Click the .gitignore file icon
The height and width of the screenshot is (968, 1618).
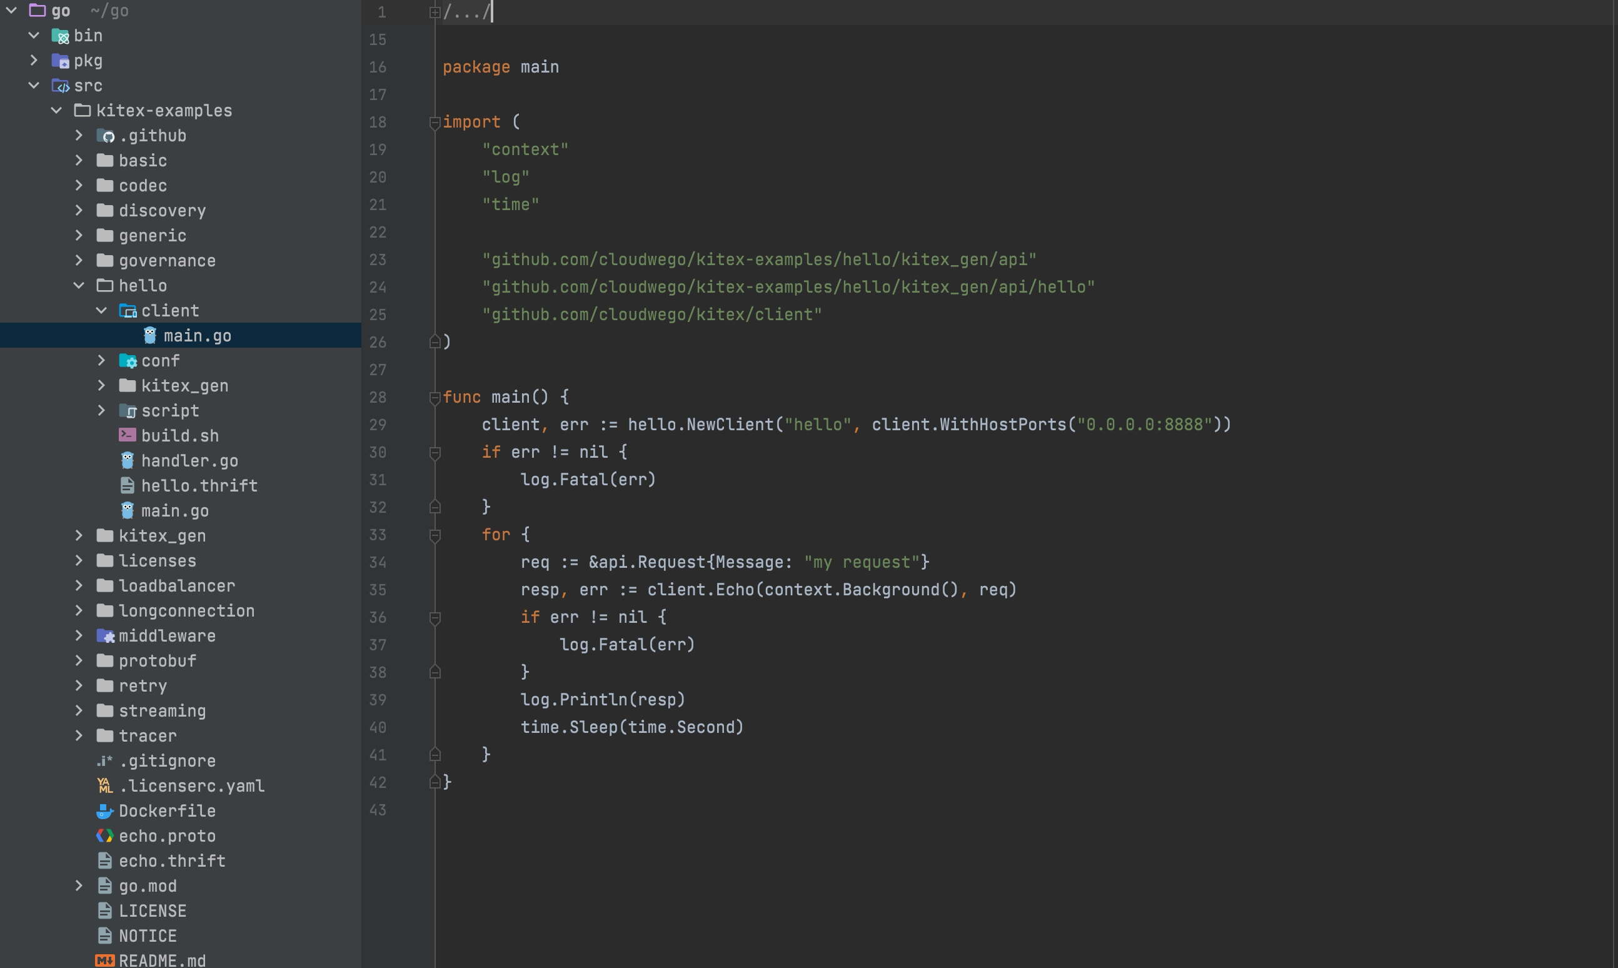coord(105,760)
